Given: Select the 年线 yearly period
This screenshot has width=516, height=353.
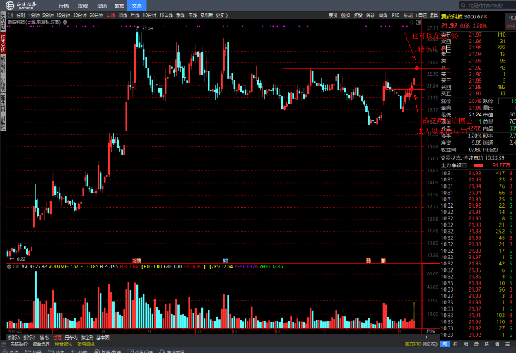Looking at the screenshot, I should (x=192, y=16).
